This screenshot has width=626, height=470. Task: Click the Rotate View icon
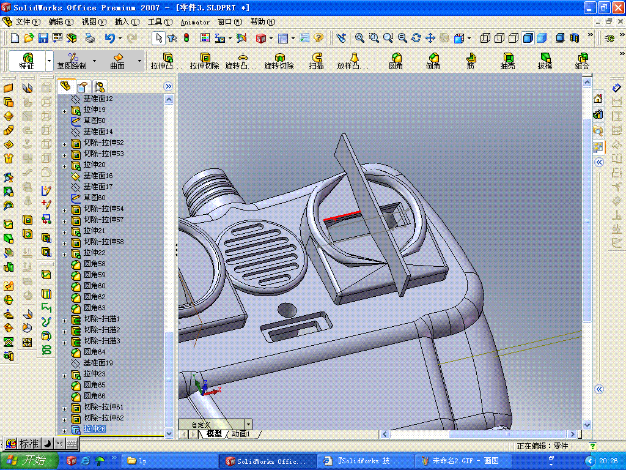416,38
